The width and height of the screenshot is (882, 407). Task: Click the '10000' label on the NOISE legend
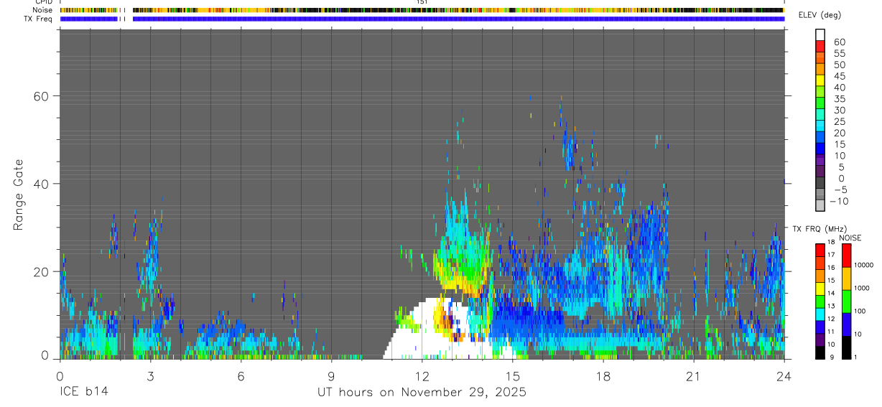[x=864, y=265]
